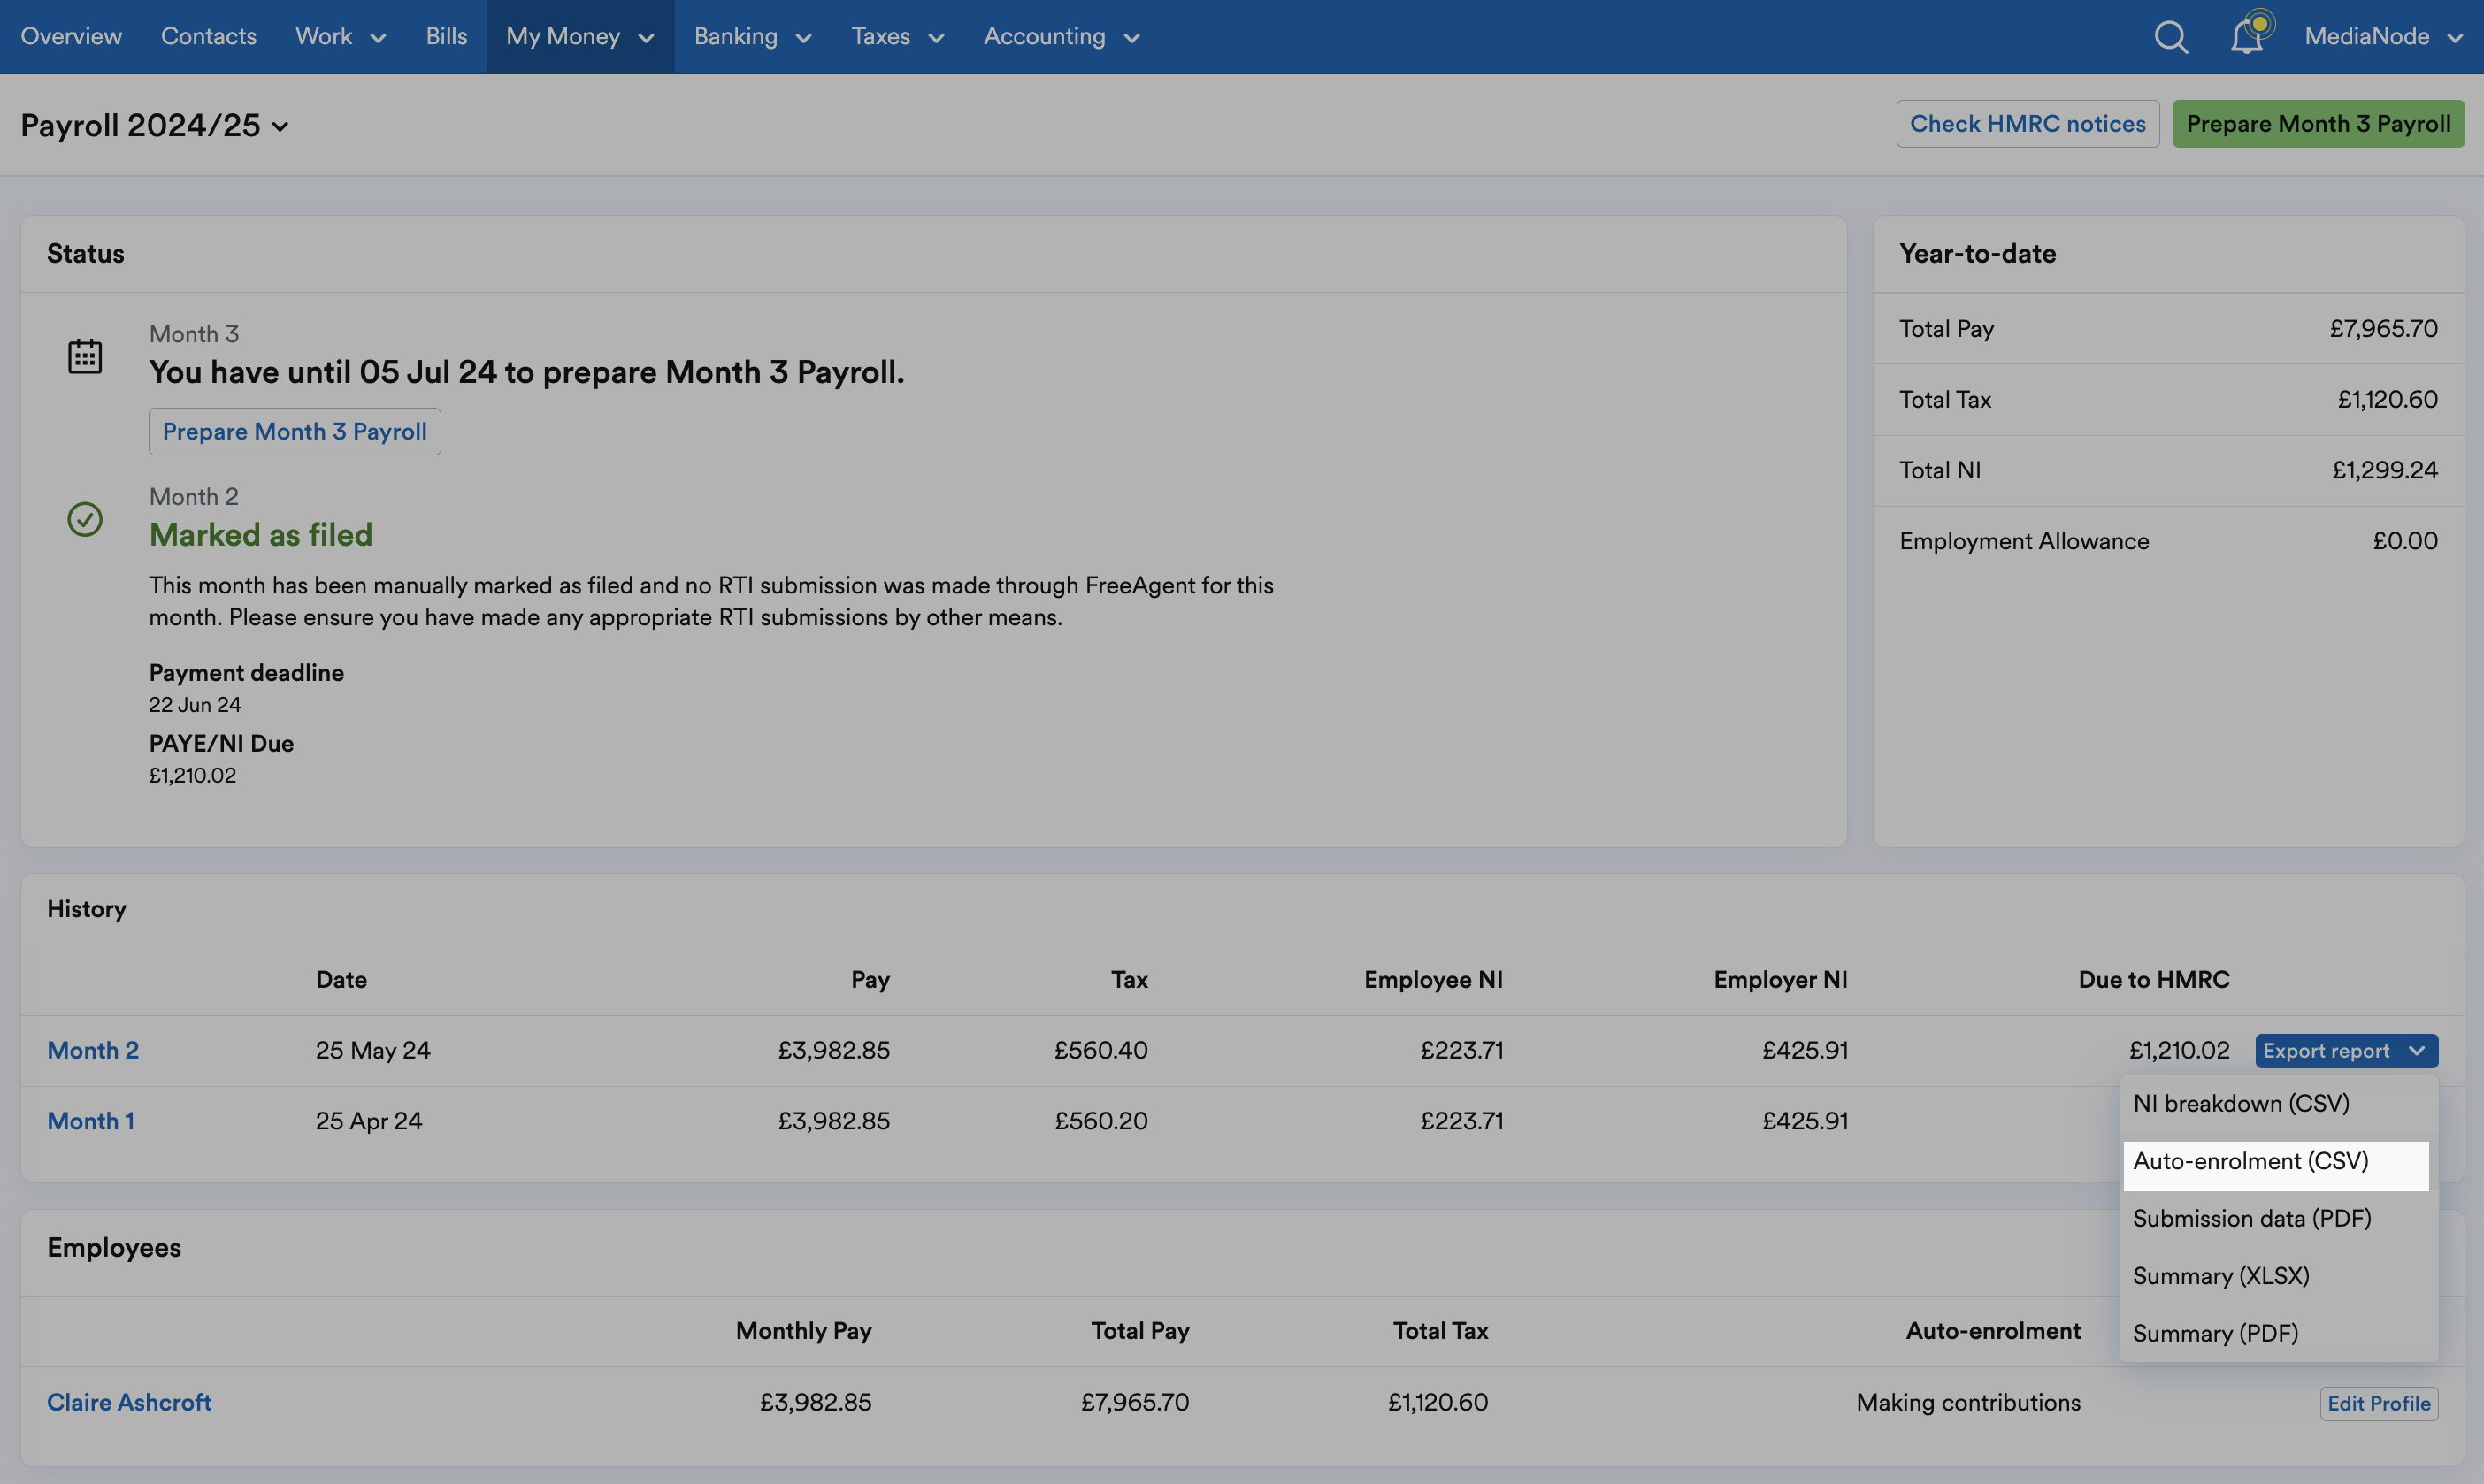Click the Making contributions auto-enrolment status
The height and width of the screenshot is (1484, 2484).
click(1968, 1402)
